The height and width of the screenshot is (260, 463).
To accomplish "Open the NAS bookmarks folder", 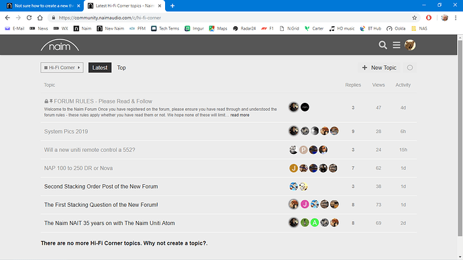I will click(x=419, y=28).
